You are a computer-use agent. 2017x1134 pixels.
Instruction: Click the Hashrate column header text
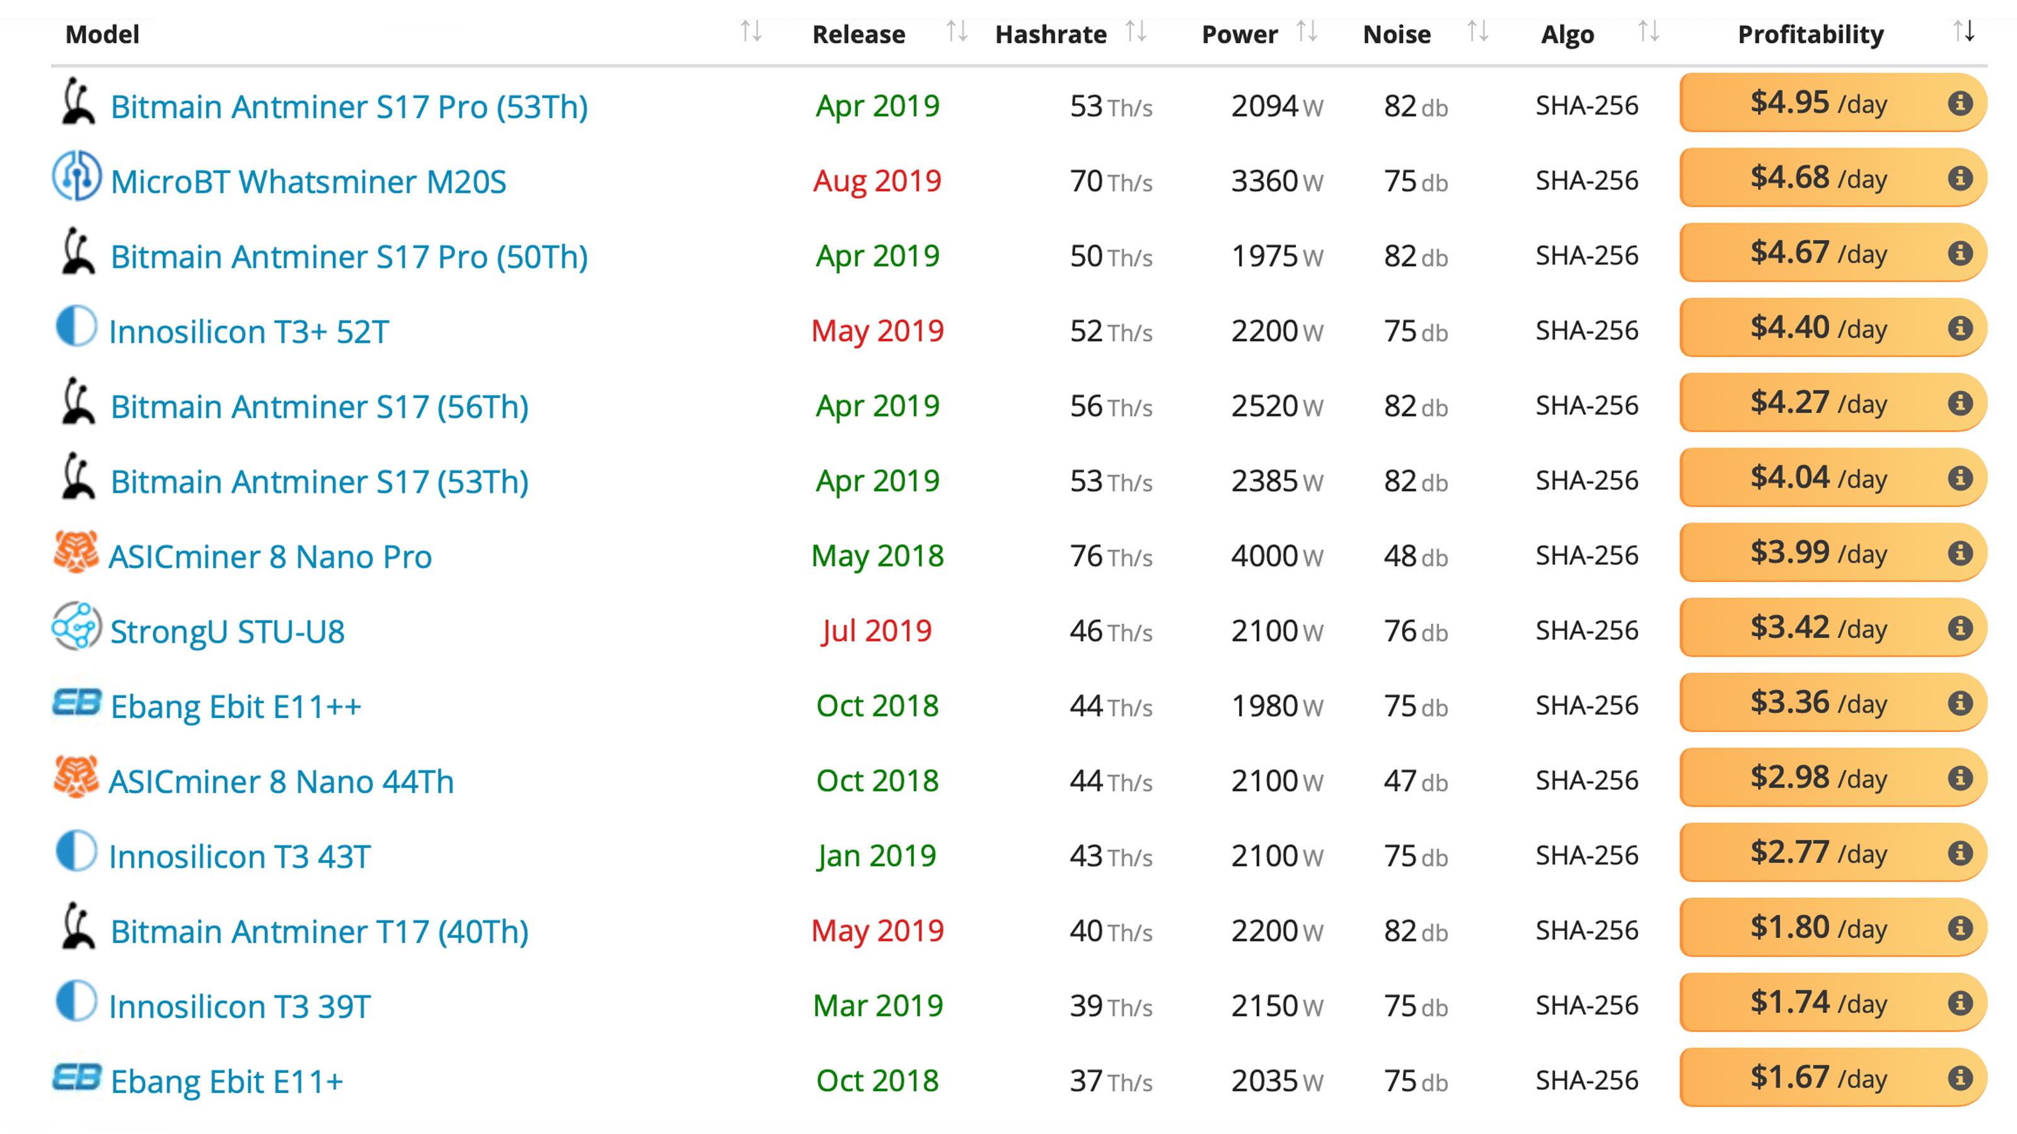coord(1051,35)
